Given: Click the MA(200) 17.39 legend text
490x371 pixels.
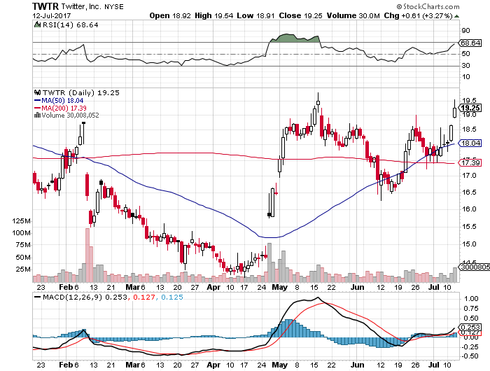Looking at the screenshot, I should [64, 108].
